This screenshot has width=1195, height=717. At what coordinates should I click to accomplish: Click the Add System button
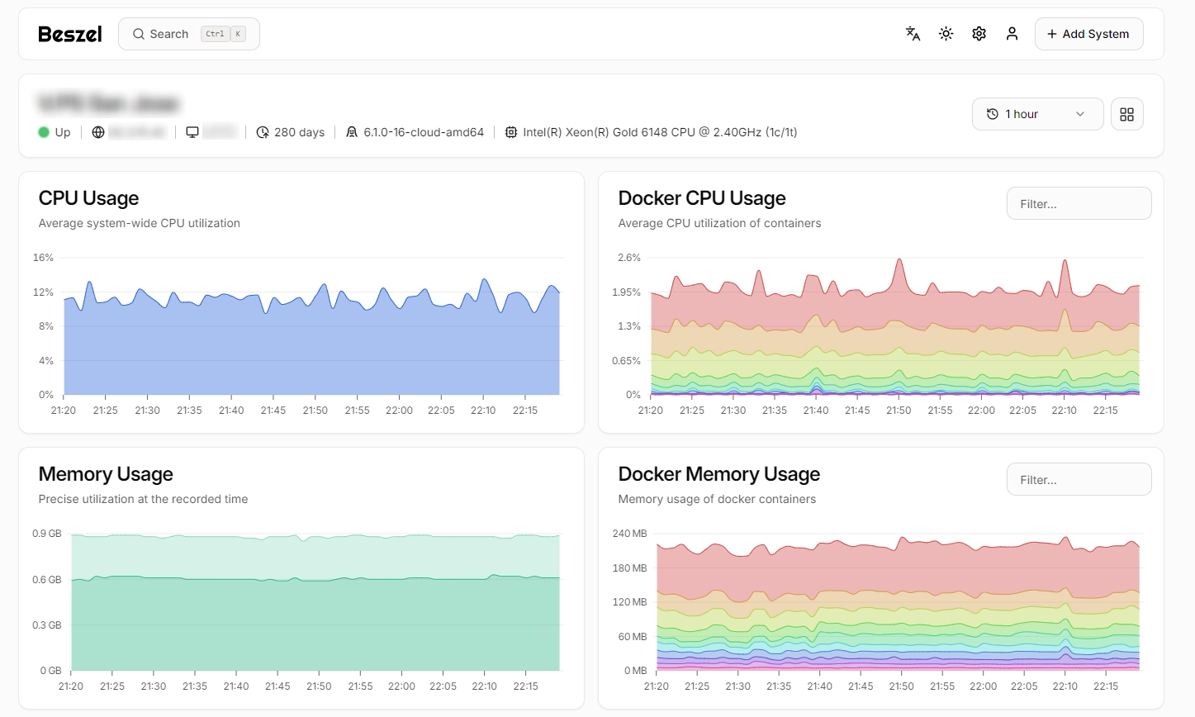[1088, 34]
